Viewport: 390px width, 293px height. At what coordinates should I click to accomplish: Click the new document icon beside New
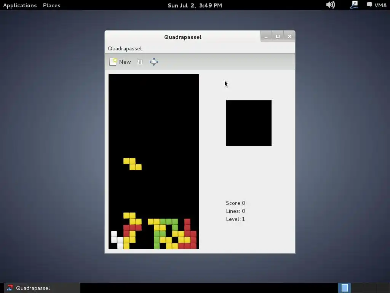(x=113, y=62)
